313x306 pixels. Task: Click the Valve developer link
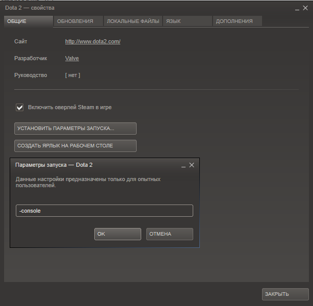coord(72,59)
